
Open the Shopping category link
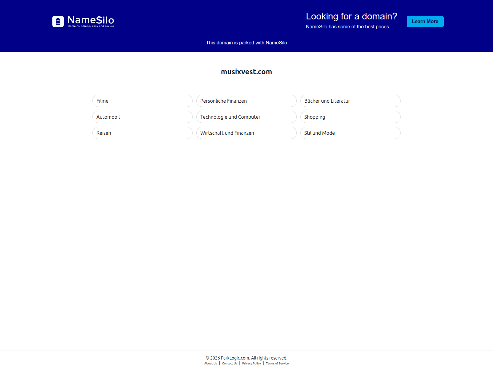[350, 117]
